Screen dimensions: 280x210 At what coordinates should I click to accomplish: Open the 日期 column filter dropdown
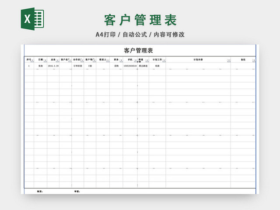tap(45, 60)
